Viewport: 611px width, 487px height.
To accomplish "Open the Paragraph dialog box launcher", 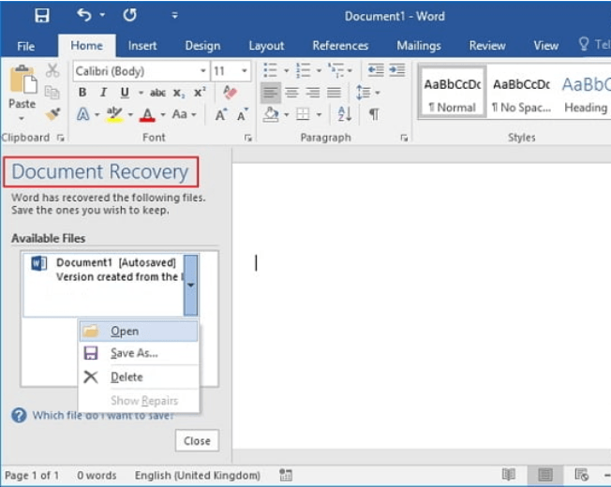I will [x=404, y=138].
